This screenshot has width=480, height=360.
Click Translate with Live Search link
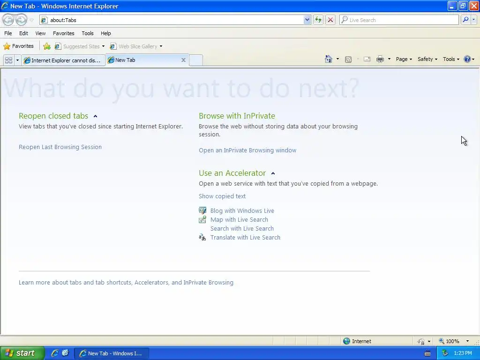coord(245,237)
